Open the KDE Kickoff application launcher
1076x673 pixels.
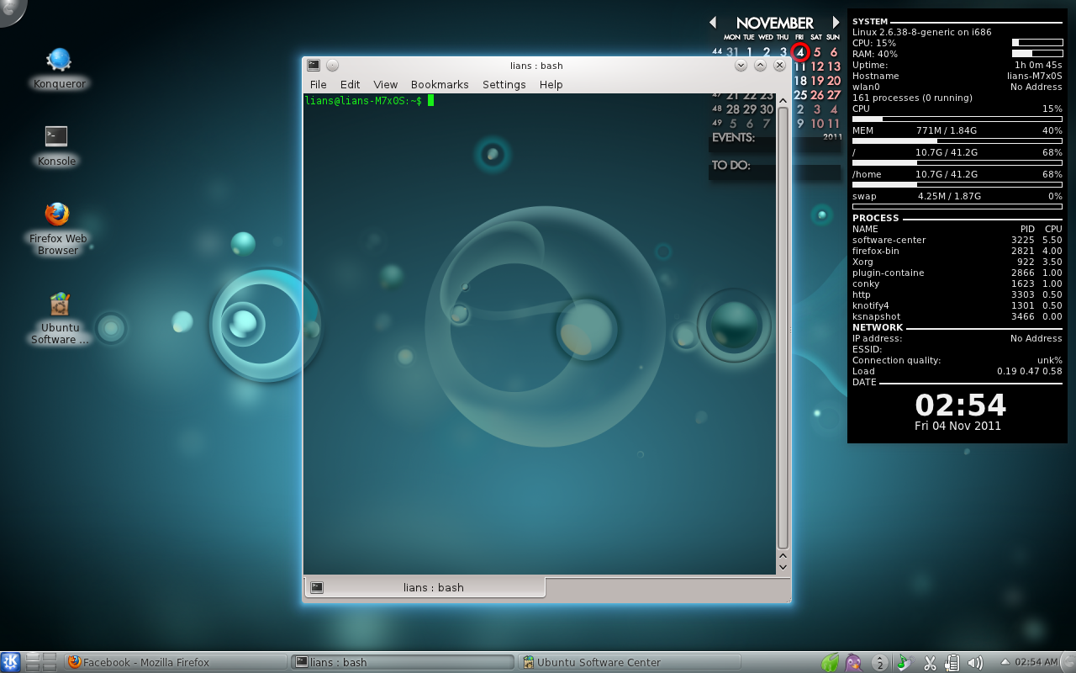(11, 662)
